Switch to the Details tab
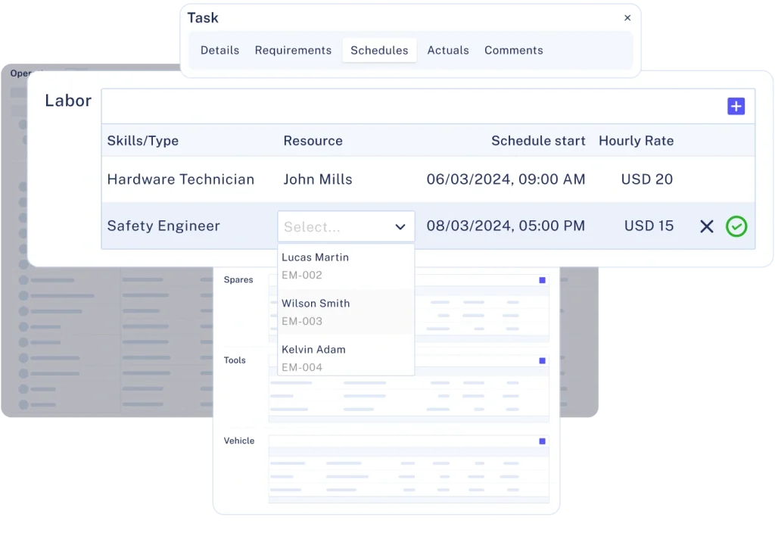 [x=219, y=51]
